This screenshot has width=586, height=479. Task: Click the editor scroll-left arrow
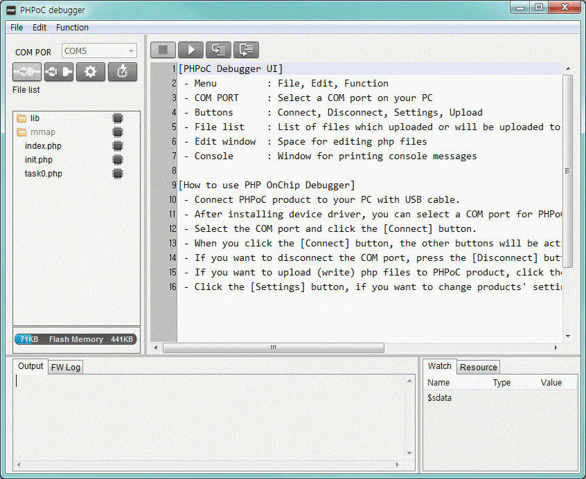[x=157, y=347]
